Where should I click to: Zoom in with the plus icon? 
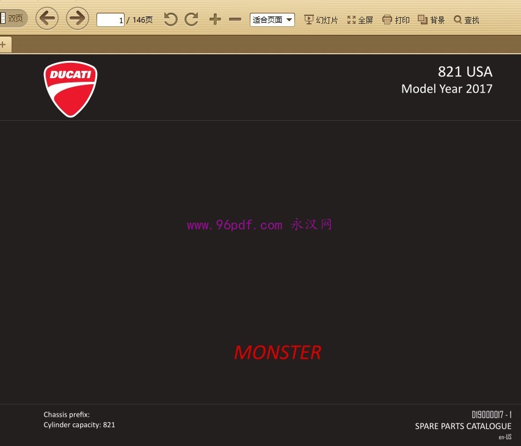coord(216,20)
